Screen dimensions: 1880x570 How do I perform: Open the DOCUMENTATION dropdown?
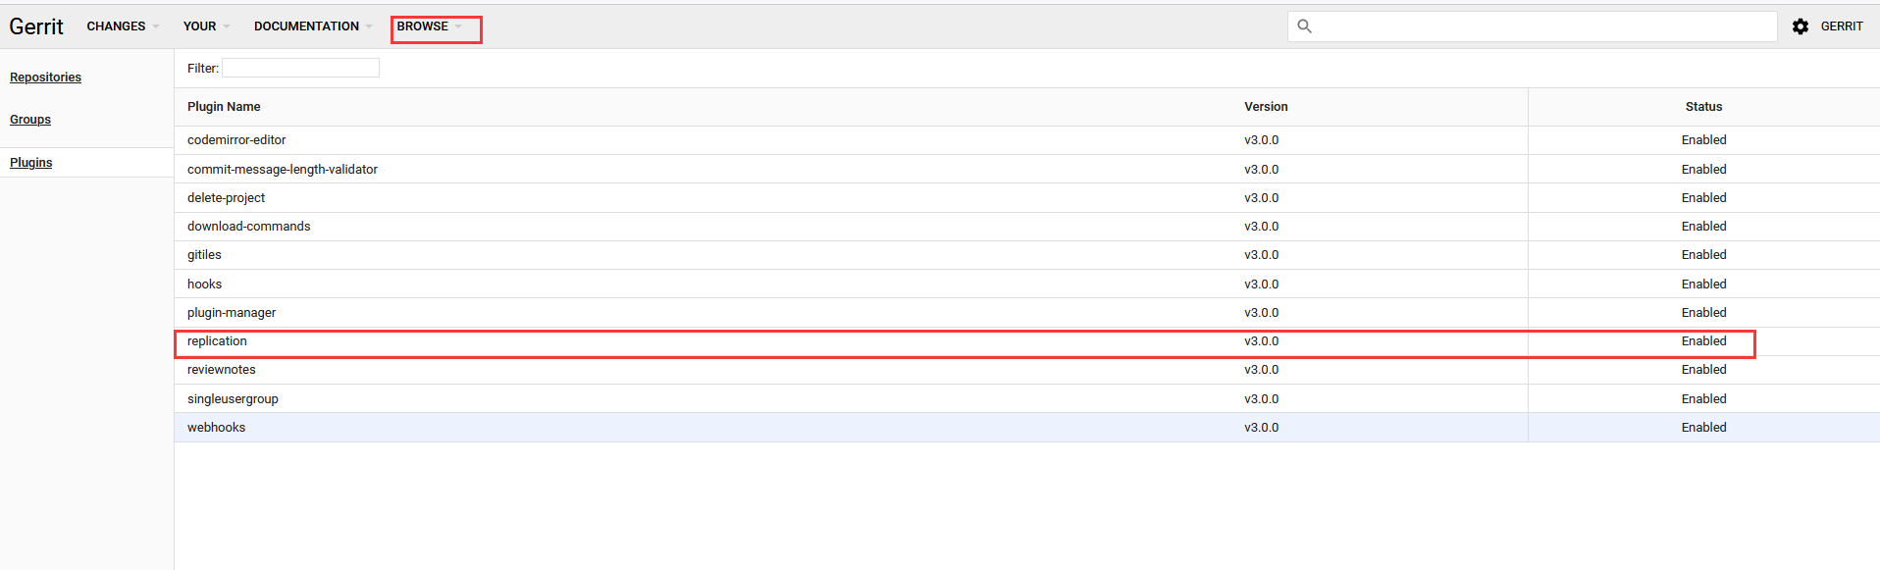tap(305, 26)
